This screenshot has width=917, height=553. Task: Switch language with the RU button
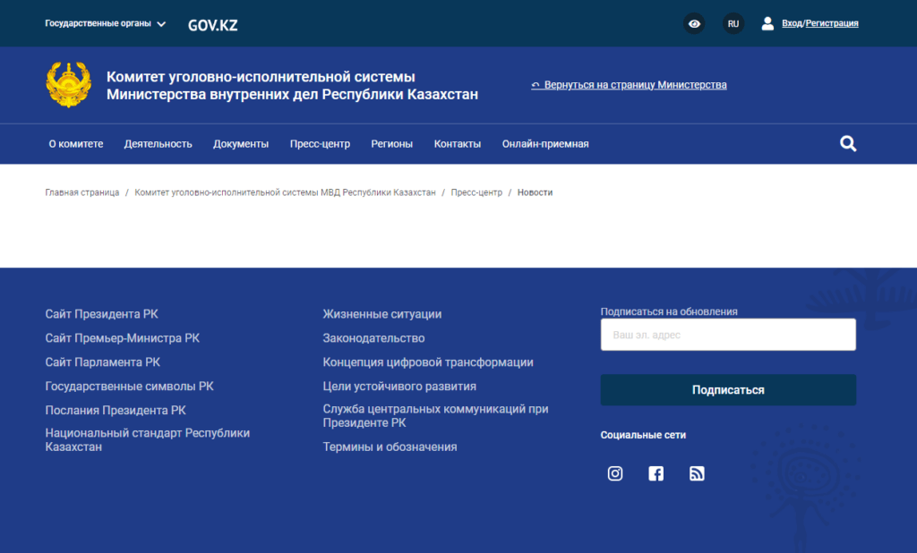point(733,23)
